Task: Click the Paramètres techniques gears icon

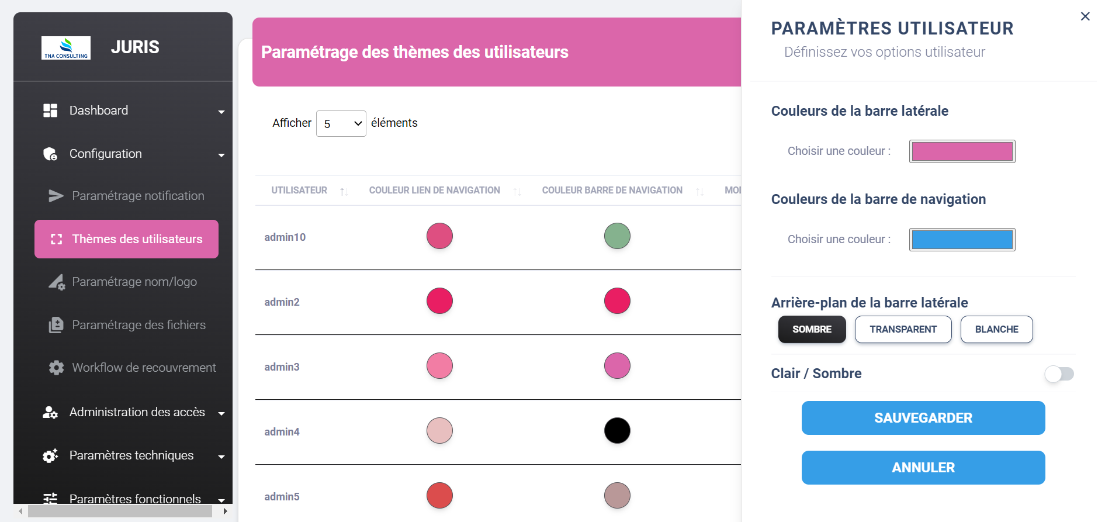Action: tap(50, 456)
